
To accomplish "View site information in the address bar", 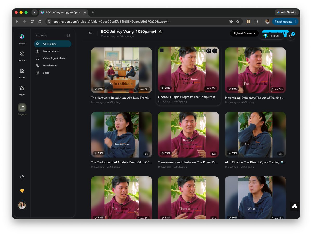I will tap(49, 22).
